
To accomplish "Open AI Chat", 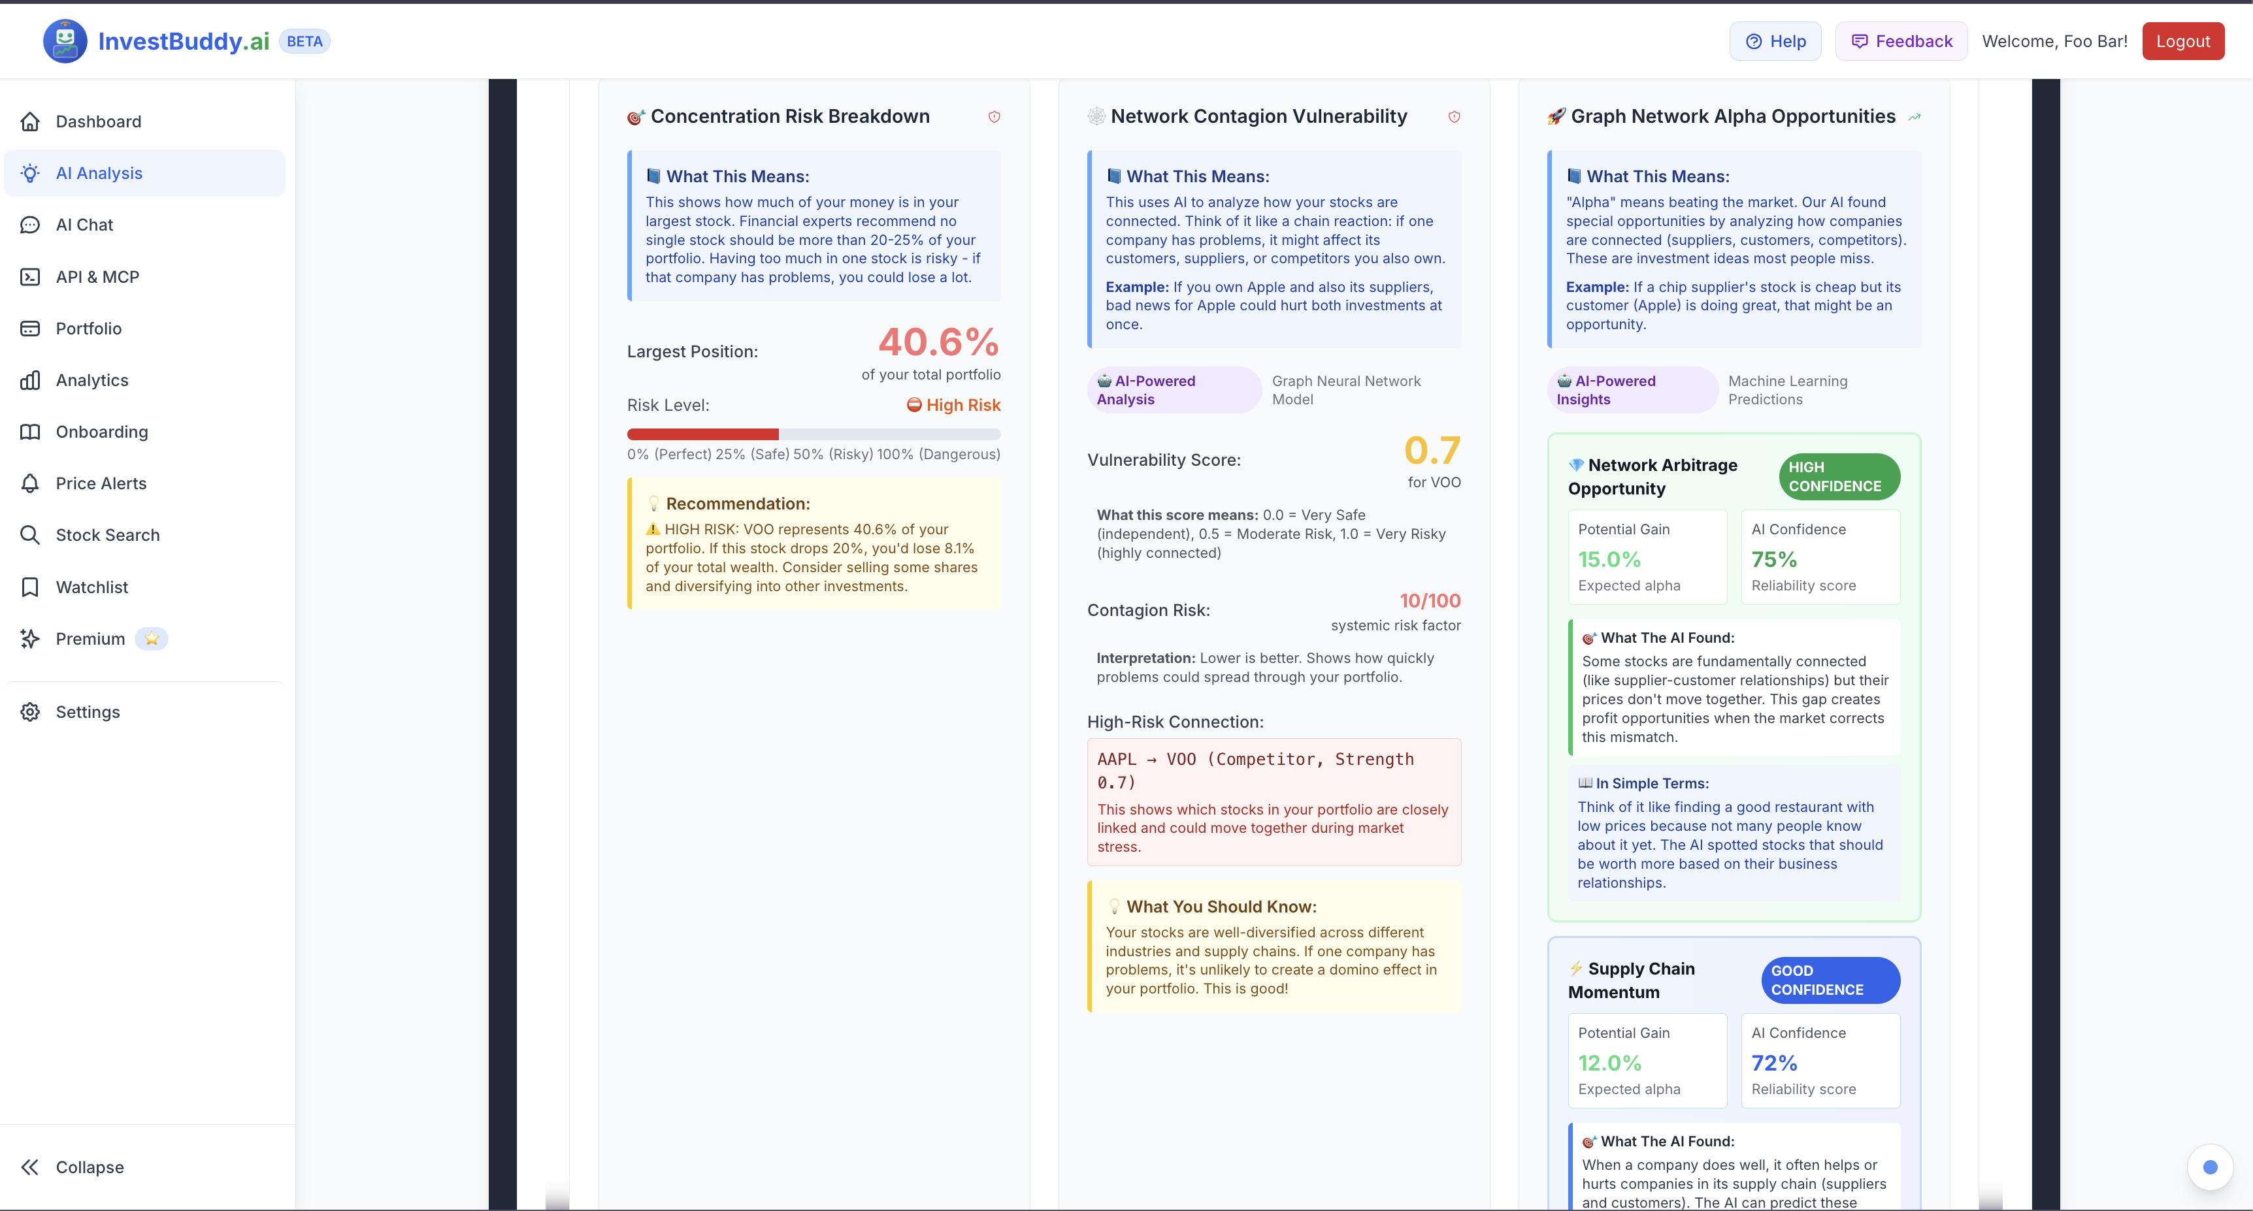I will (84, 224).
